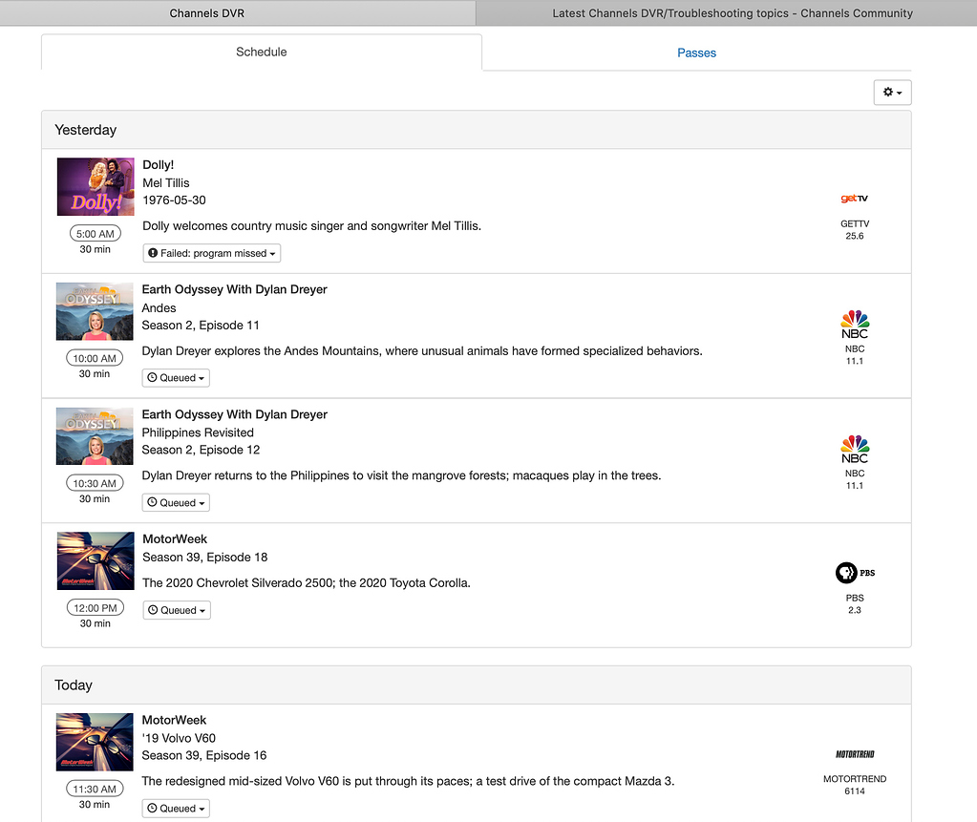
Task: Open the gear settings dropdown
Action: pyautogui.click(x=892, y=93)
